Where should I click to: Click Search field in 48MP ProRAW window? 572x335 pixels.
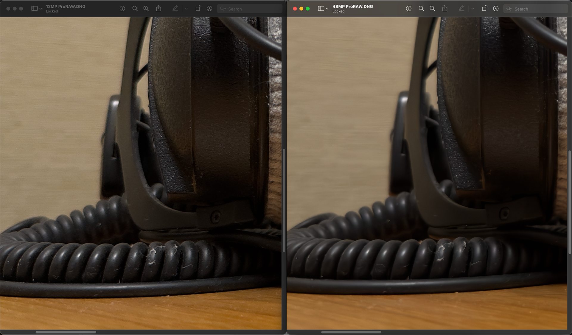[536, 9]
